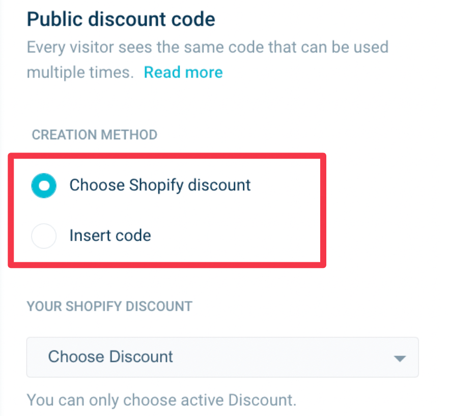Click the dropdown caret arrow icon
Viewport: 449px width, 416px height.
coord(400,358)
